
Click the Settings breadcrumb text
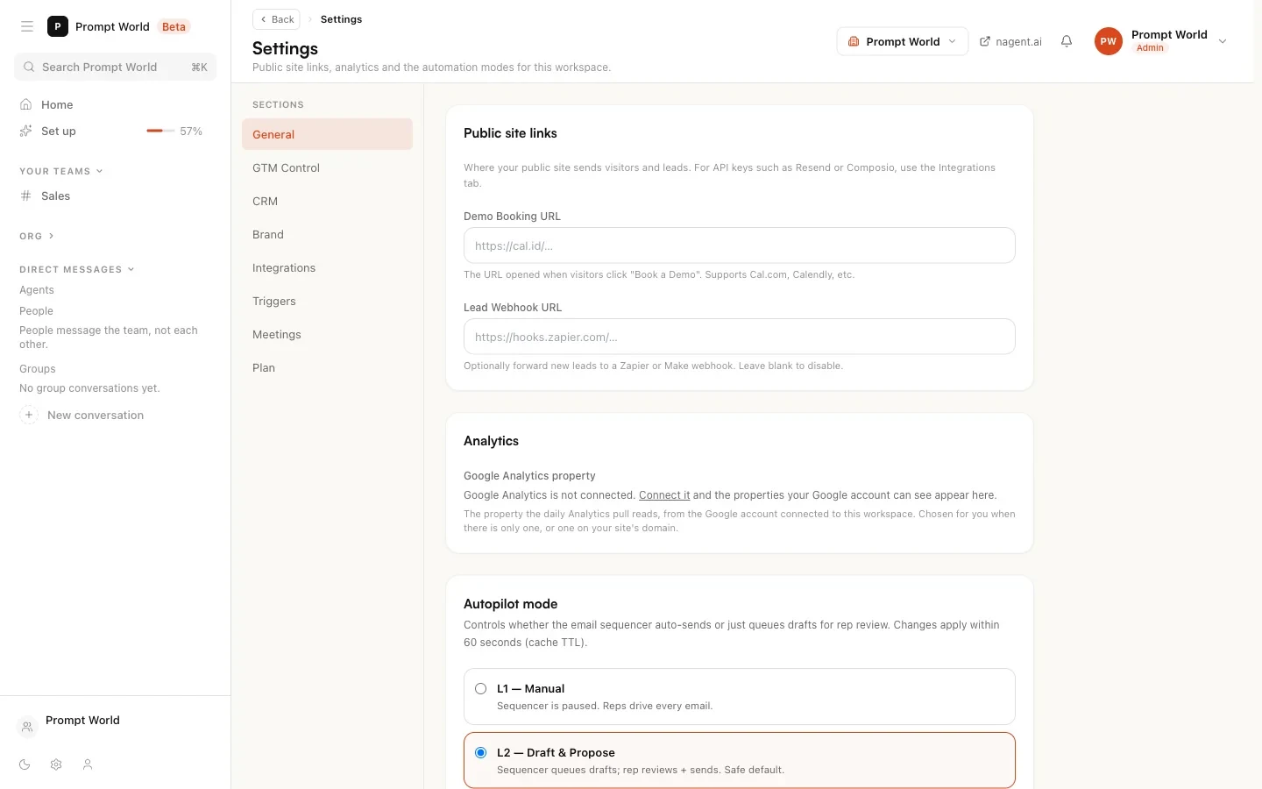341,19
